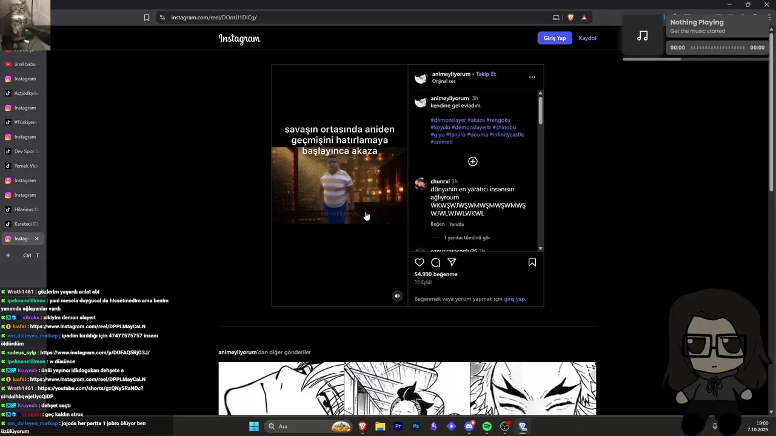This screenshot has height=436, width=776.
Task: Click 'Yanıtla' under chunrxi's comment
Action: point(457,225)
